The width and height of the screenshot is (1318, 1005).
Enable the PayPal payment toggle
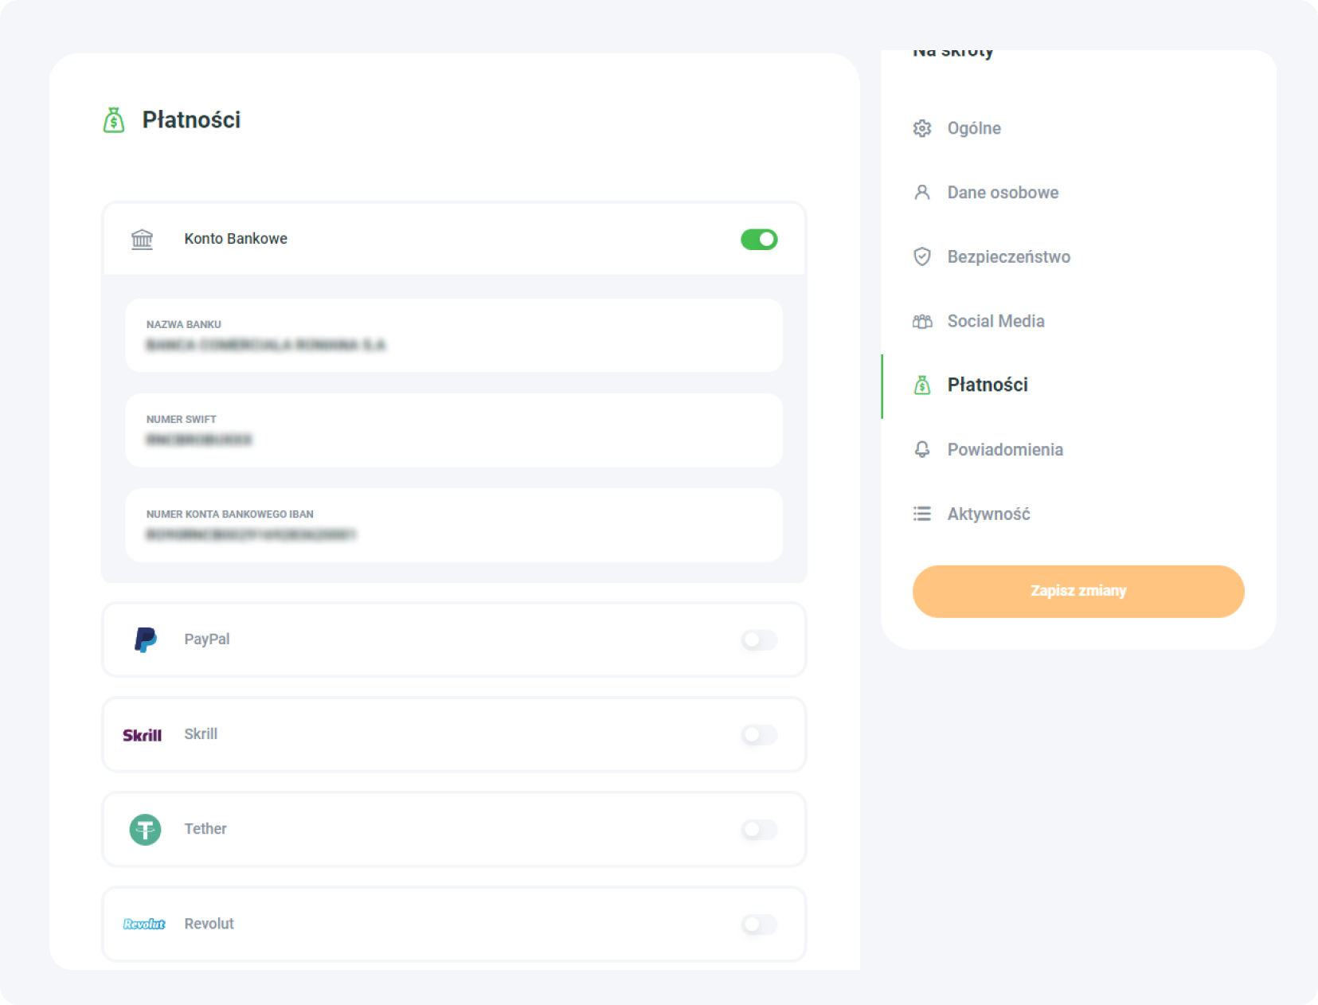[759, 639]
